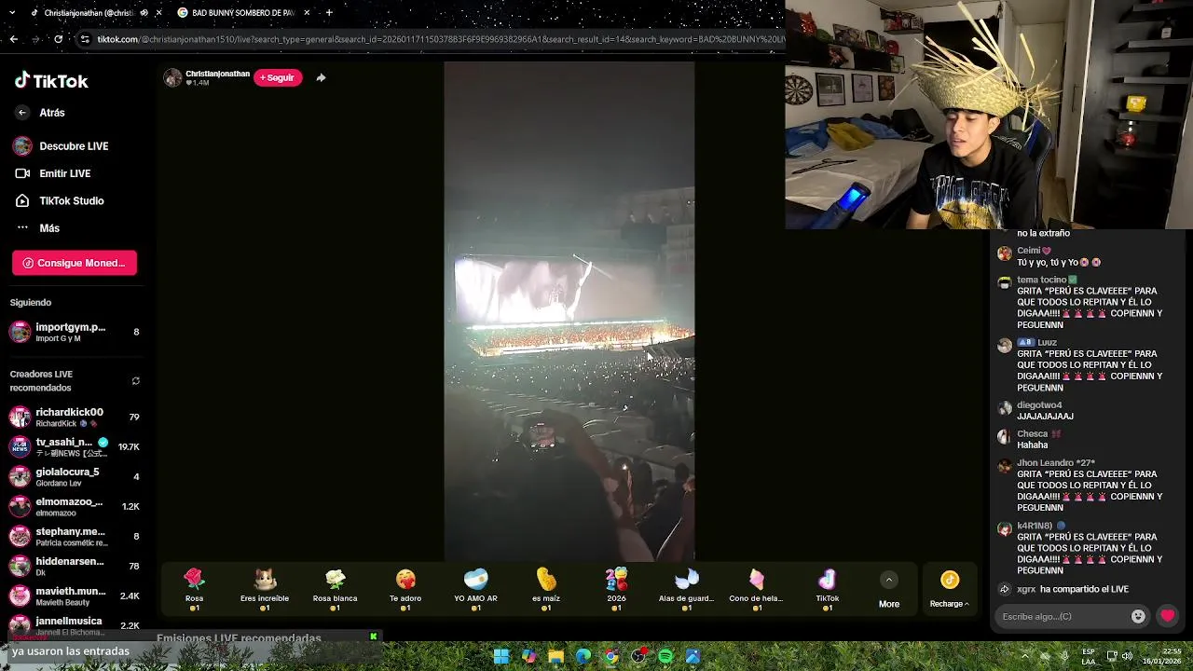Send the Eres increíble gift
The height and width of the screenshot is (671, 1193).
coord(265,590)
